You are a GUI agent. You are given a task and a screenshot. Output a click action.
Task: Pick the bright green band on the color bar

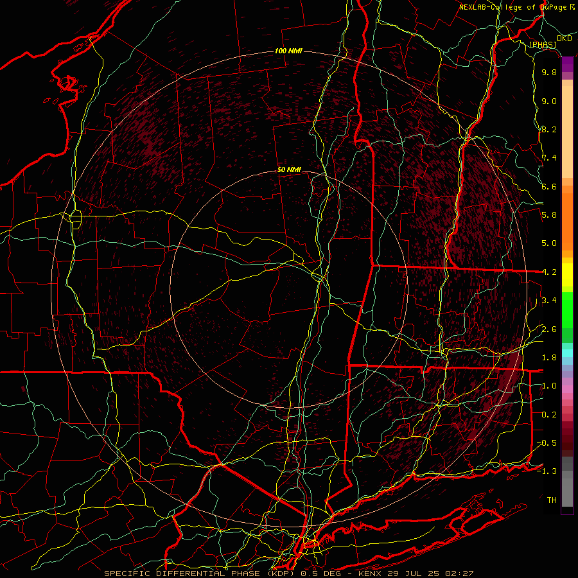tap(567, 310)
